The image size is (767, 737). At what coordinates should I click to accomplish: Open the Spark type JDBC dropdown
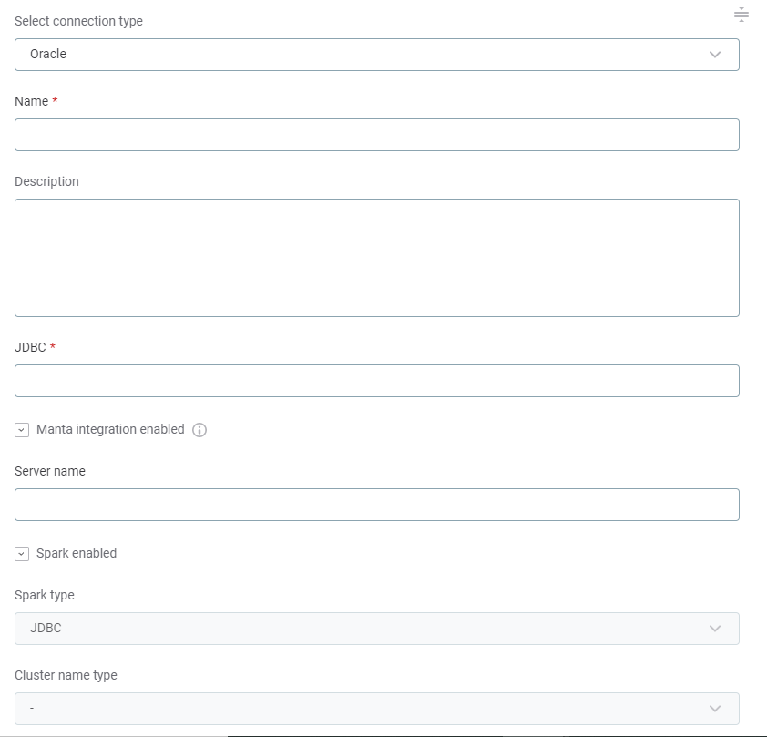364,629
